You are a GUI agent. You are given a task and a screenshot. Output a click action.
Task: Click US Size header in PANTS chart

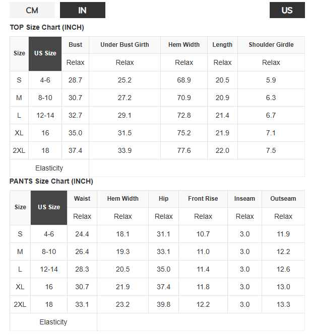pyautogui.click(x=48, y=207)
